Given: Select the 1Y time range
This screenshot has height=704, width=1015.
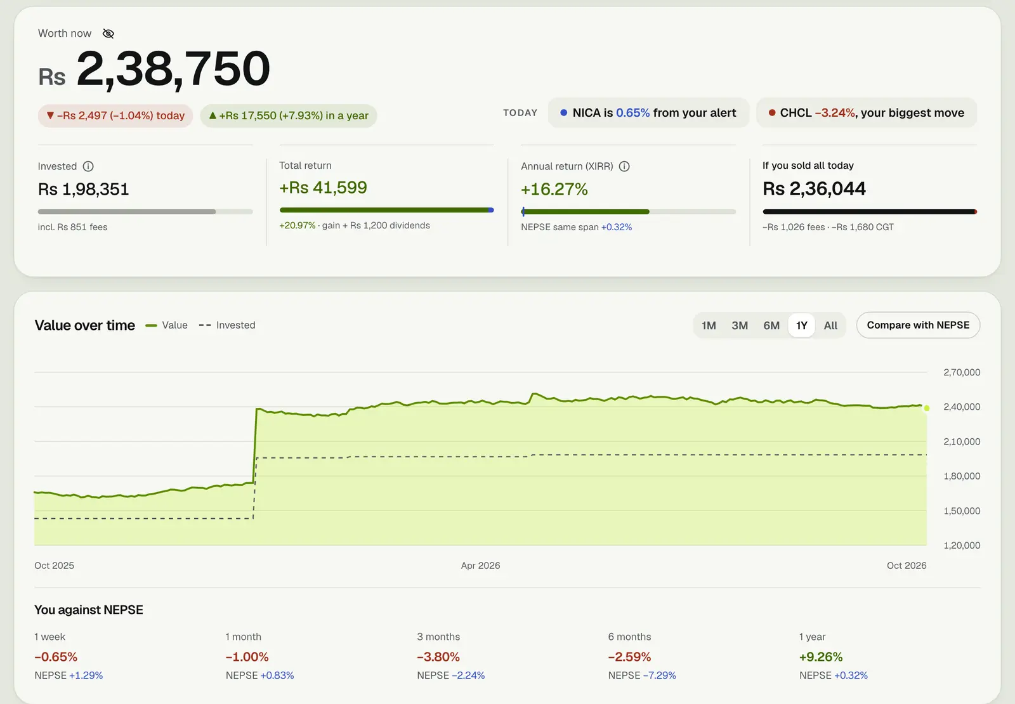Looking at the screenshot, I should (802, 325).
